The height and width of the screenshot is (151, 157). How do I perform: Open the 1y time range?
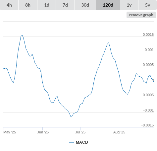129,5
